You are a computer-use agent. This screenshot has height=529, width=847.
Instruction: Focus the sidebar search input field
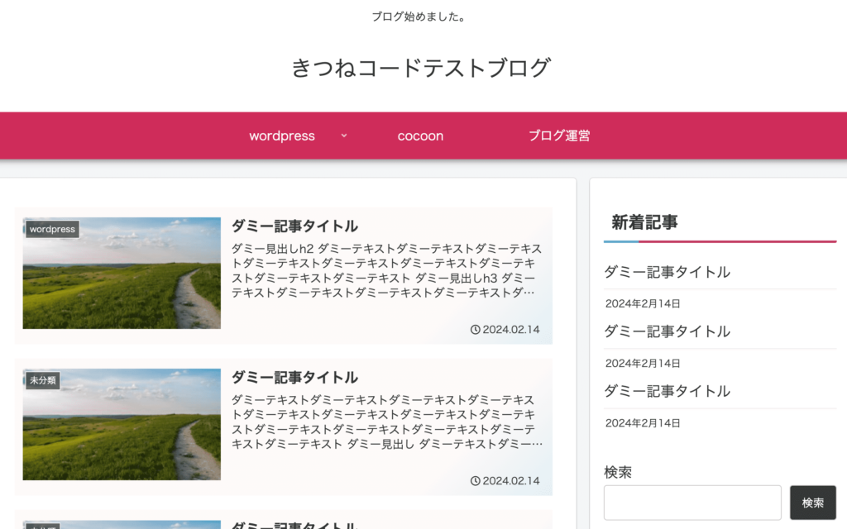tap(692, 503)
